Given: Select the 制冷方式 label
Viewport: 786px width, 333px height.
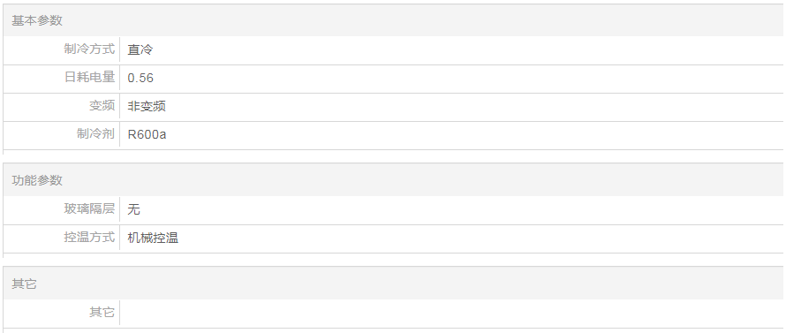Looking at the screenshot, I should coord(89,49).
